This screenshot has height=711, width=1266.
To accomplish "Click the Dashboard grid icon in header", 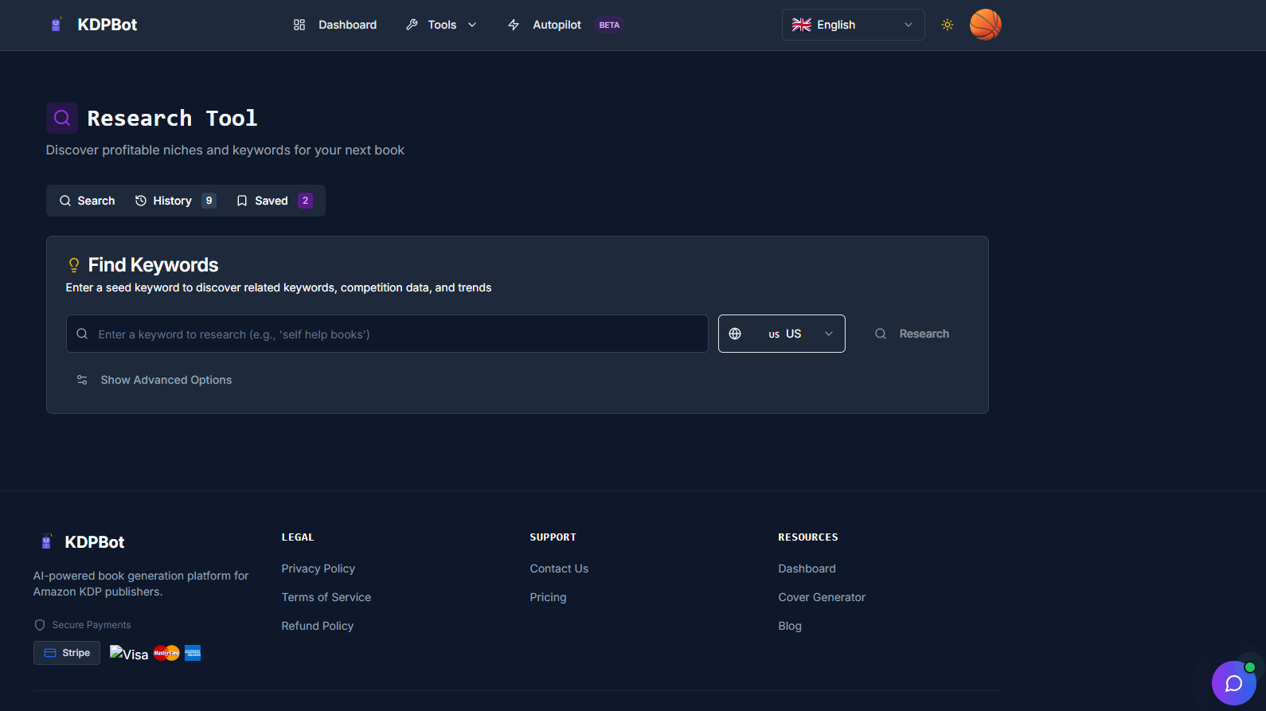I will pos(299,25).
